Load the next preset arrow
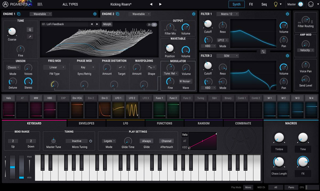320x191 pixels. click(x=160, y=4)
